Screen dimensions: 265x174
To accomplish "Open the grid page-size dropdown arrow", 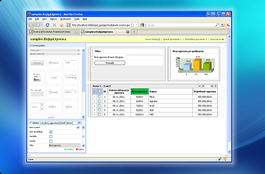I will coord(200,86).
